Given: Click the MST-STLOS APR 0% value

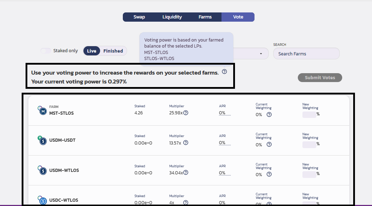Looking at the screenshot, I should 223,113.
